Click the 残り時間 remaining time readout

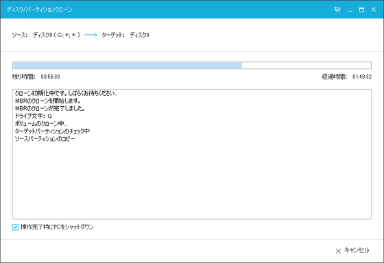(36, 77)
